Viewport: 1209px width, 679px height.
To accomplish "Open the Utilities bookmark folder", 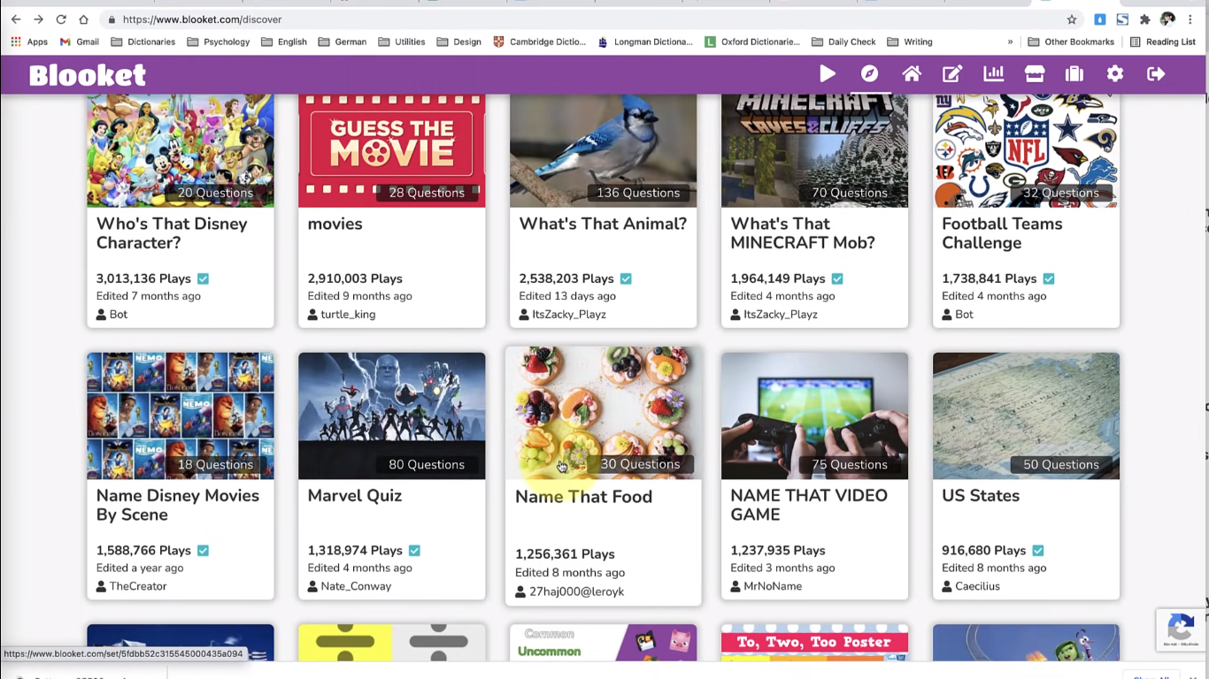I will pyautogui.click(x=402, y=42).
